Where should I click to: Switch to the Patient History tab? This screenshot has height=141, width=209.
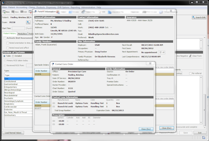[x=10, y=34]
